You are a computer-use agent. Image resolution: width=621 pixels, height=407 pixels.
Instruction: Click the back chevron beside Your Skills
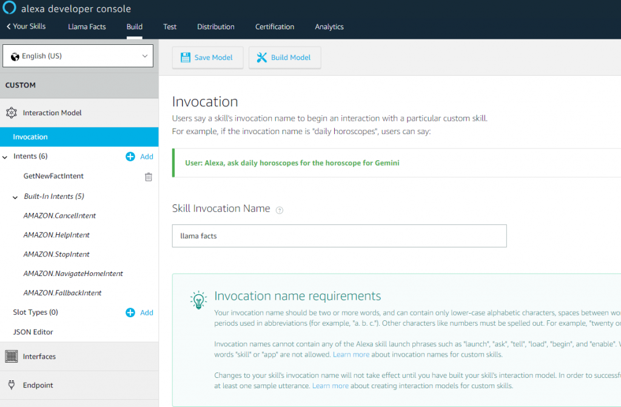coord(8,27)
